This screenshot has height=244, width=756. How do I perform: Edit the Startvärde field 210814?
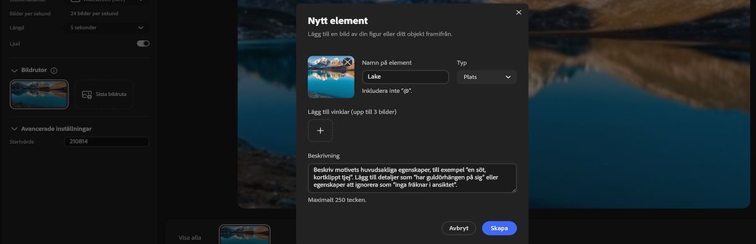(107, 142)
